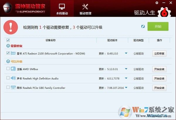Click the Thunderobot helmet logo
The width and height of the screenshot is (176, 120).
[8, 8]
